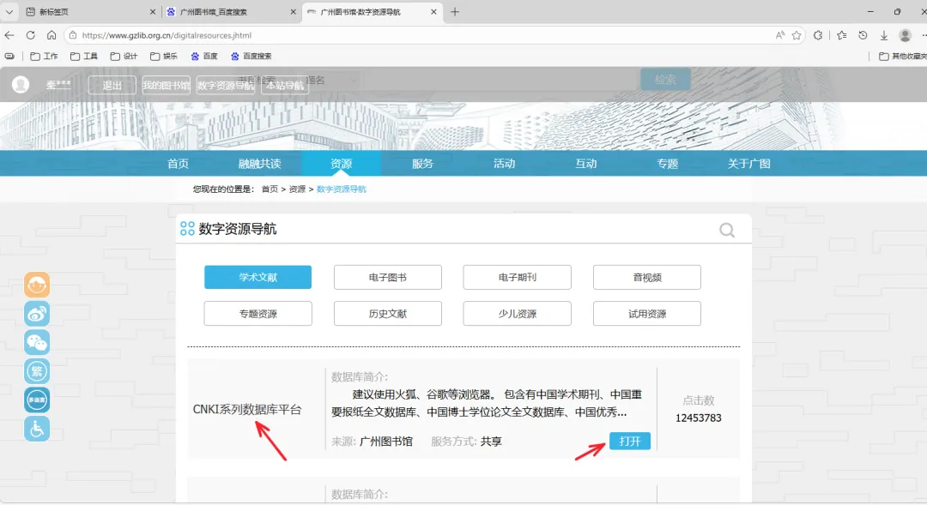The image size is (927, 505).
Task: Open the 服务 navigation menu
Action: [x=422, y=164]
